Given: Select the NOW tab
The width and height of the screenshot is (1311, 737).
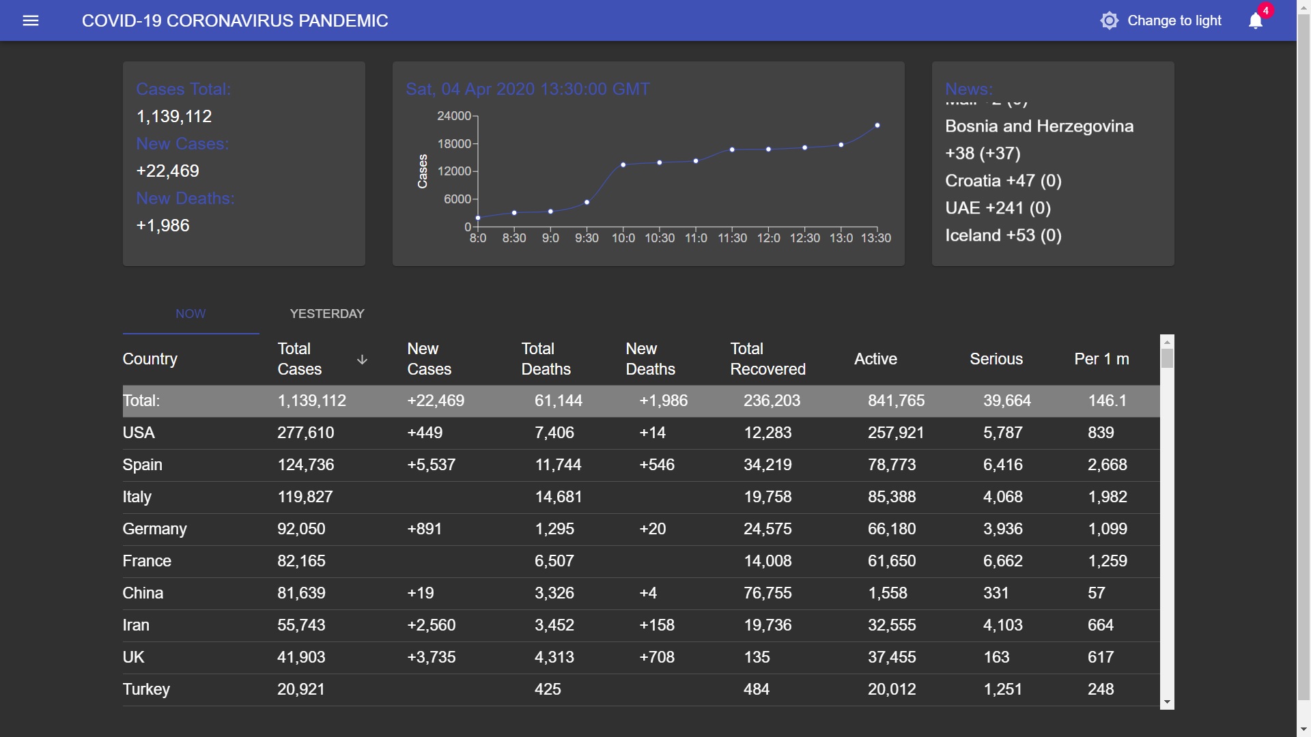Looking at the screenshot, I should coord(191,314).
